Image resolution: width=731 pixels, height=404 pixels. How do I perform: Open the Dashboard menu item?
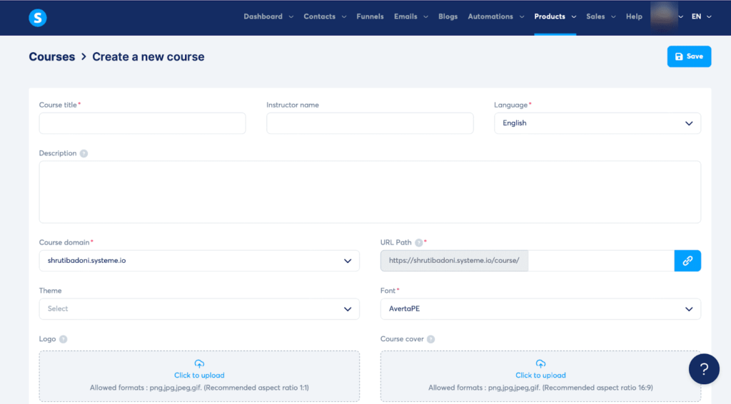click(263, 17)
